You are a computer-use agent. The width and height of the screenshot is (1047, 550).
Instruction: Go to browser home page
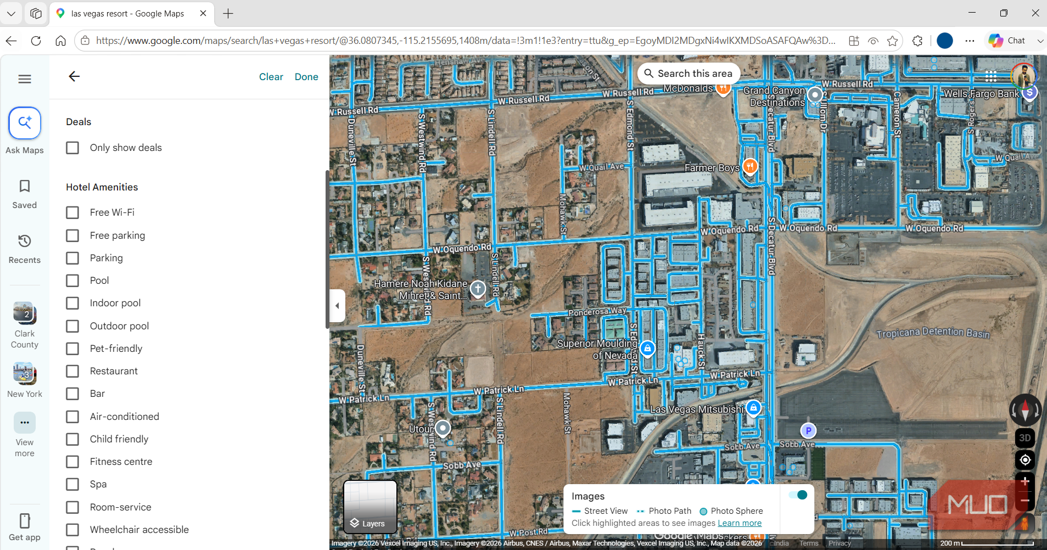61,41
